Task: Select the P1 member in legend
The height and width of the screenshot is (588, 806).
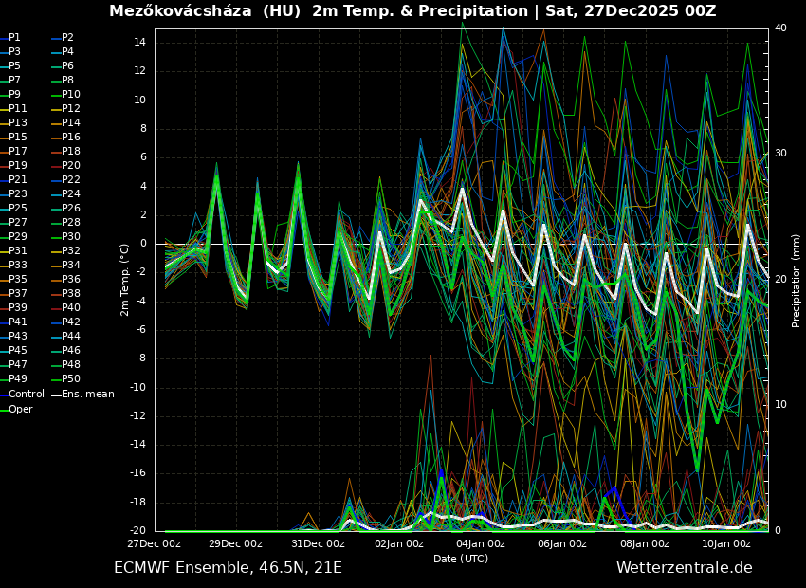Action: (14, 38)
